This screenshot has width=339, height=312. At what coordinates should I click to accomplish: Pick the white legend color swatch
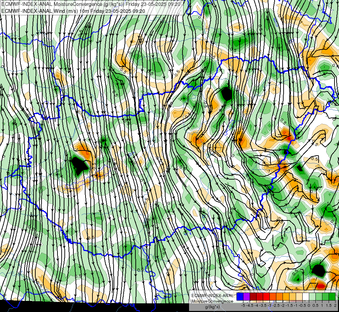tap(306, 297)
